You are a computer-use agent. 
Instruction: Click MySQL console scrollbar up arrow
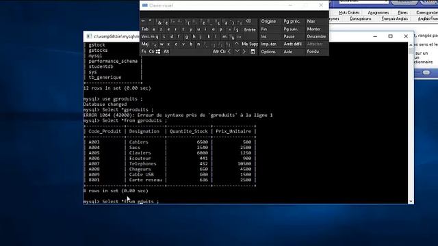pyautogui.click(x=411, y=44)
